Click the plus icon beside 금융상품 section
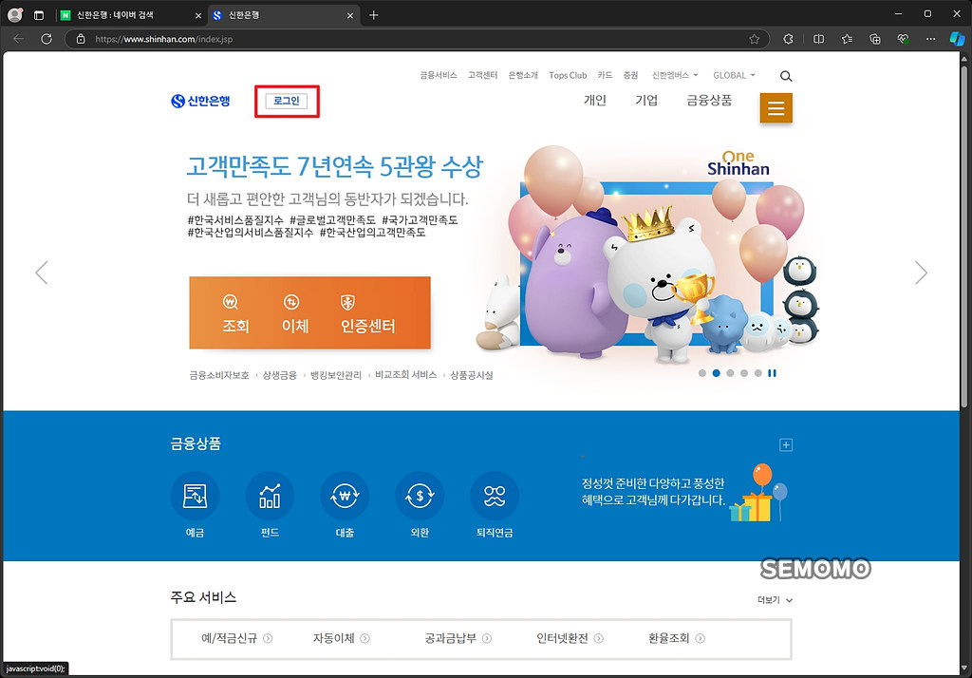This screenshot has width=972, height=678. click(x=785, y=444)
